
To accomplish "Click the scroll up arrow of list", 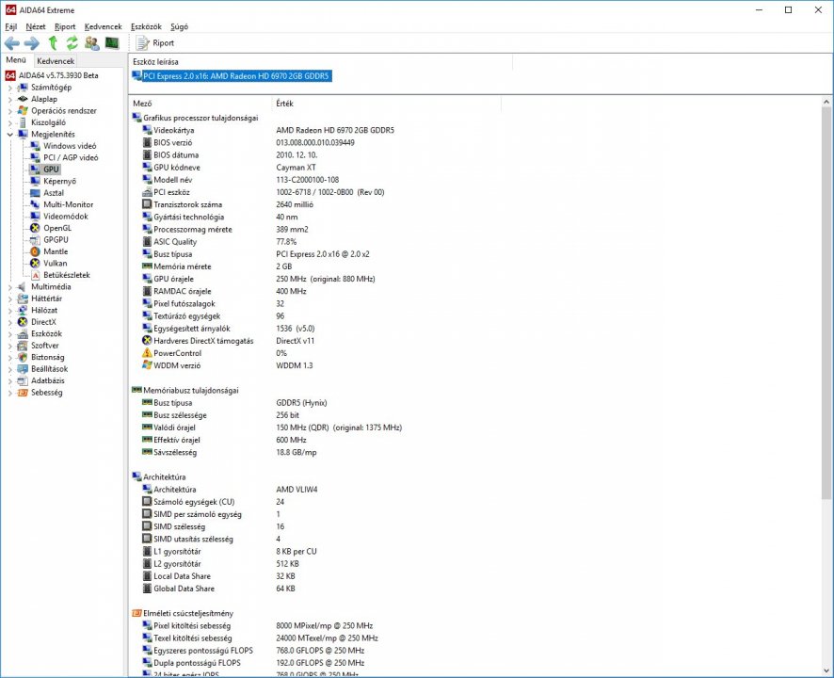I will pos(826,102).
